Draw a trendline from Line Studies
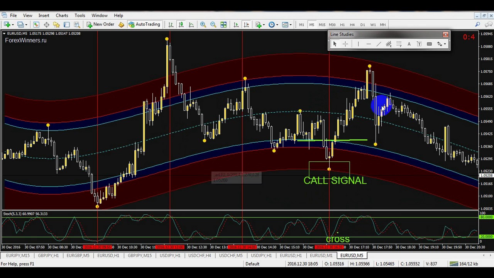 pyautogui.click(x=379, y=44)
